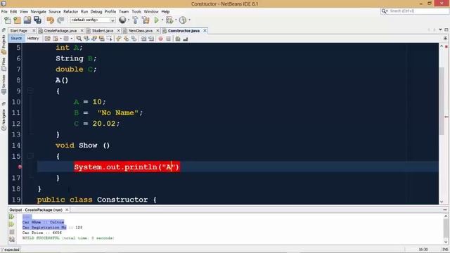
Task: Click Stop Macro Recording icon
Action: point(169,39)
